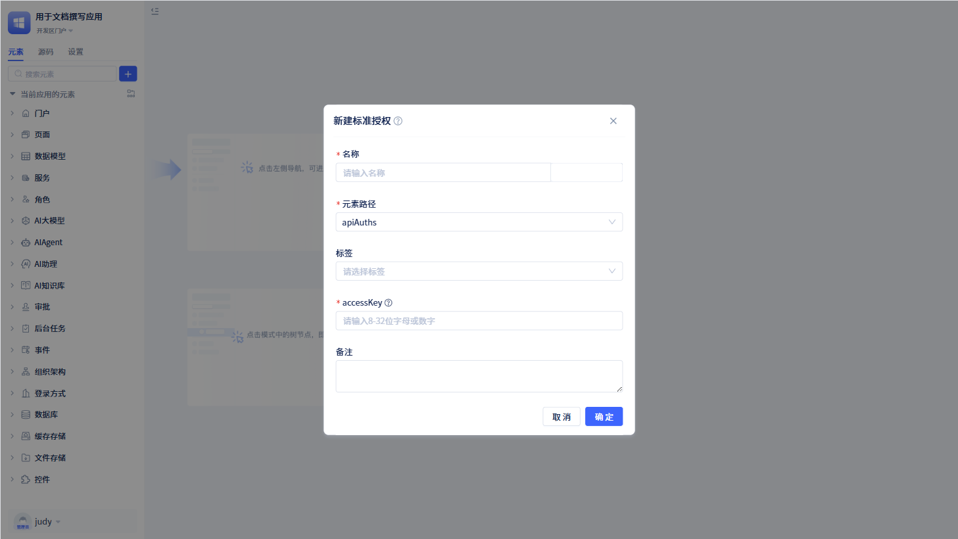Click the 数据模型 table icon
The image size is (958, 539).
26,156
